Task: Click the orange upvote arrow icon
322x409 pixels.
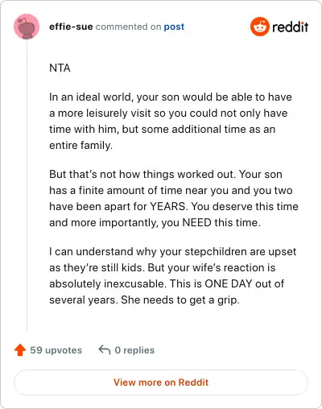Action: [x=20, y=350]
